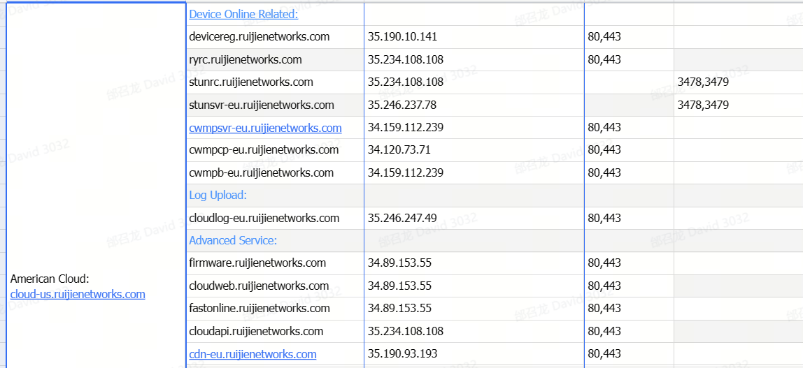The width and height of the screenshot is (803, 368).
Task: Select ports 80,443 in cwmpsvr-eu row
Action: tap(605, 127)
